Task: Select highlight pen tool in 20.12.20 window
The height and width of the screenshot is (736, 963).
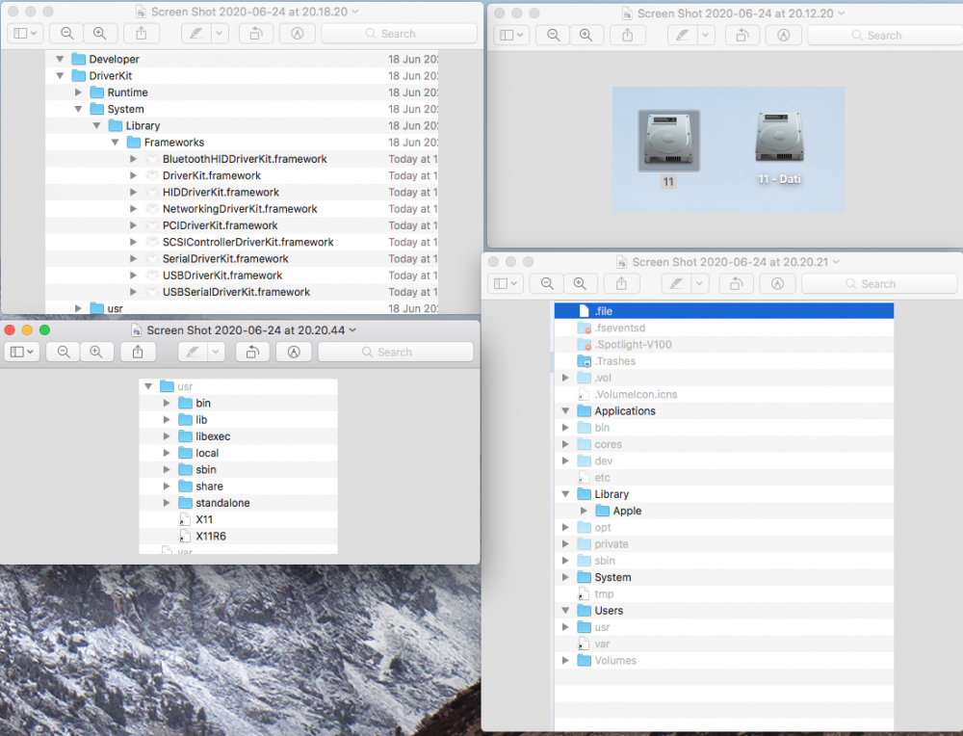Action: (683, 35)
